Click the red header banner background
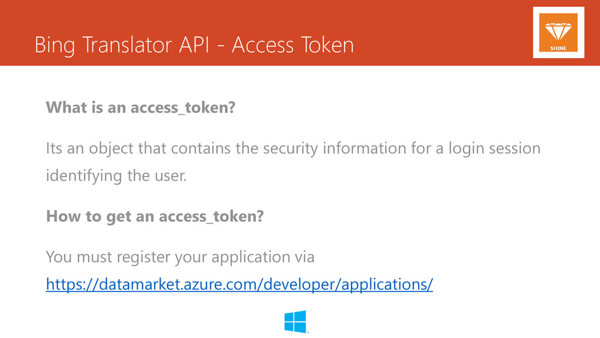 (x=440, y=33)
